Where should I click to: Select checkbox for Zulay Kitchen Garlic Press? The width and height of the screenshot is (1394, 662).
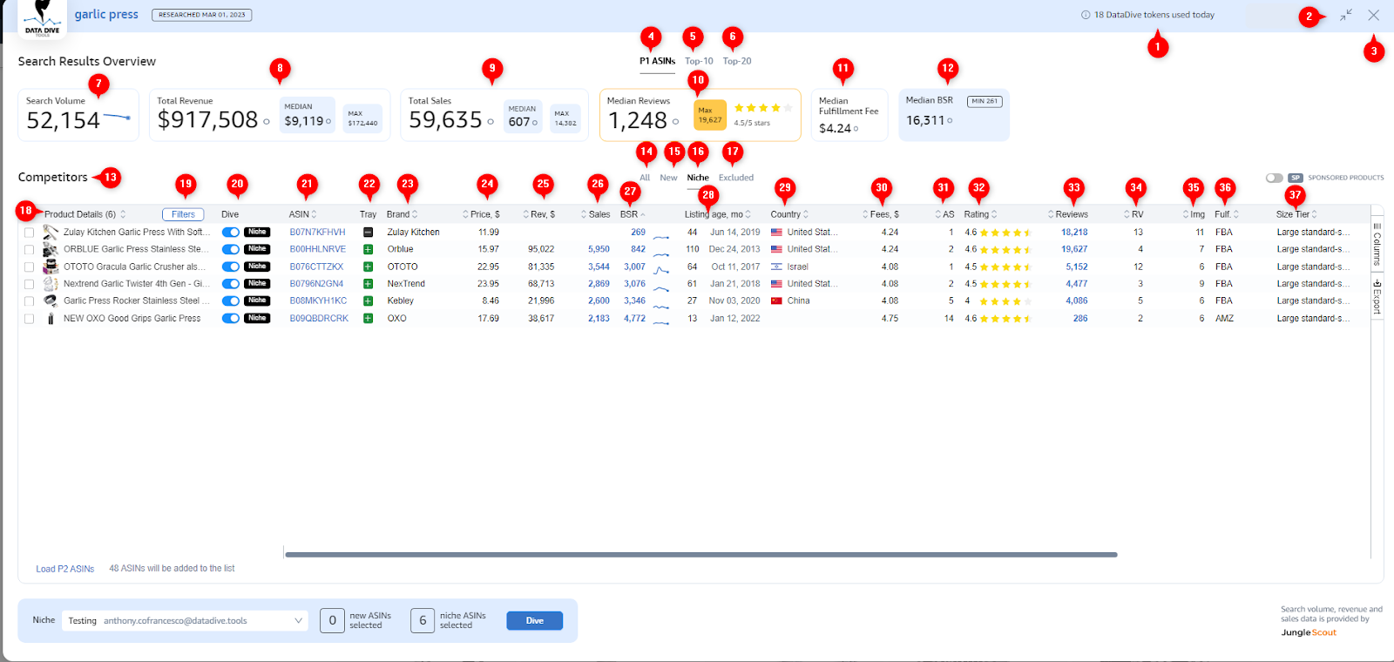30,233
